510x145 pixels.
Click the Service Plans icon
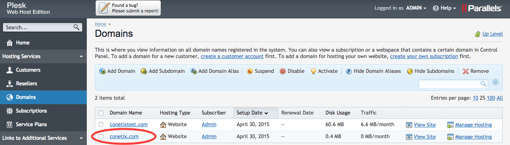pos(10,125)
